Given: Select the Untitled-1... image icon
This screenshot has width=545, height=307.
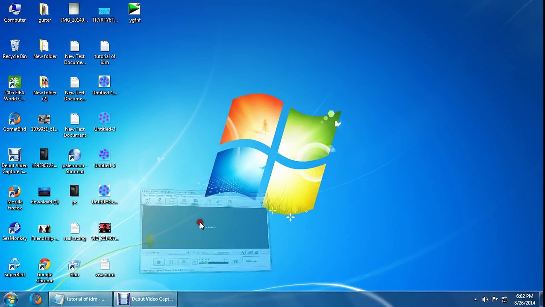Looking at the screenshot, I should 105,86.
